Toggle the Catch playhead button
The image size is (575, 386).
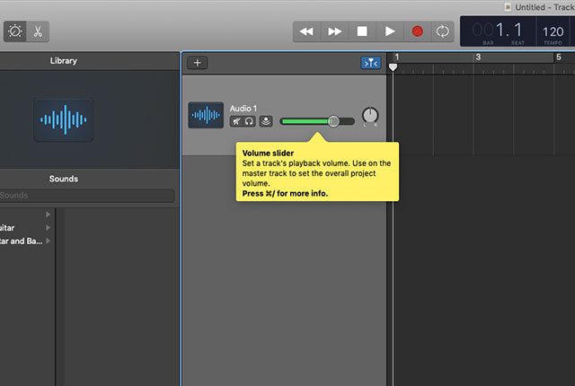(371, 63)
